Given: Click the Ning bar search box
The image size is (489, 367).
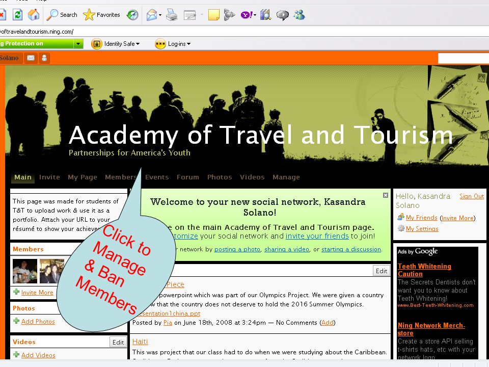Looking at the screenshot, I should pos(464,58).
